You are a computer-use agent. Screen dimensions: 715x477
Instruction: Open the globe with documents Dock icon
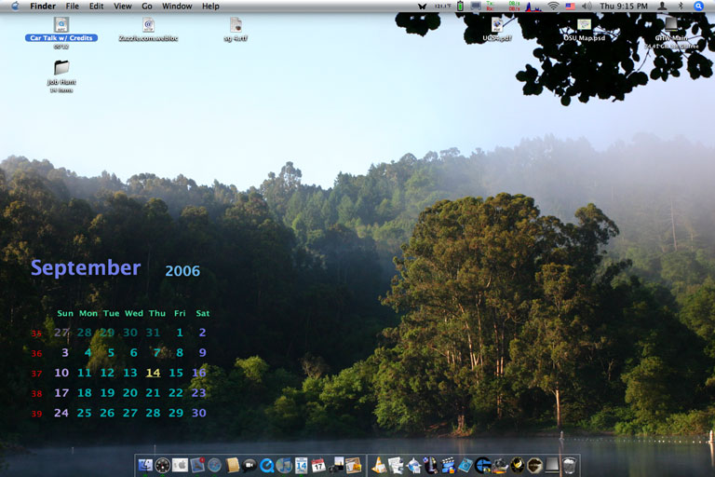point(413,465)
